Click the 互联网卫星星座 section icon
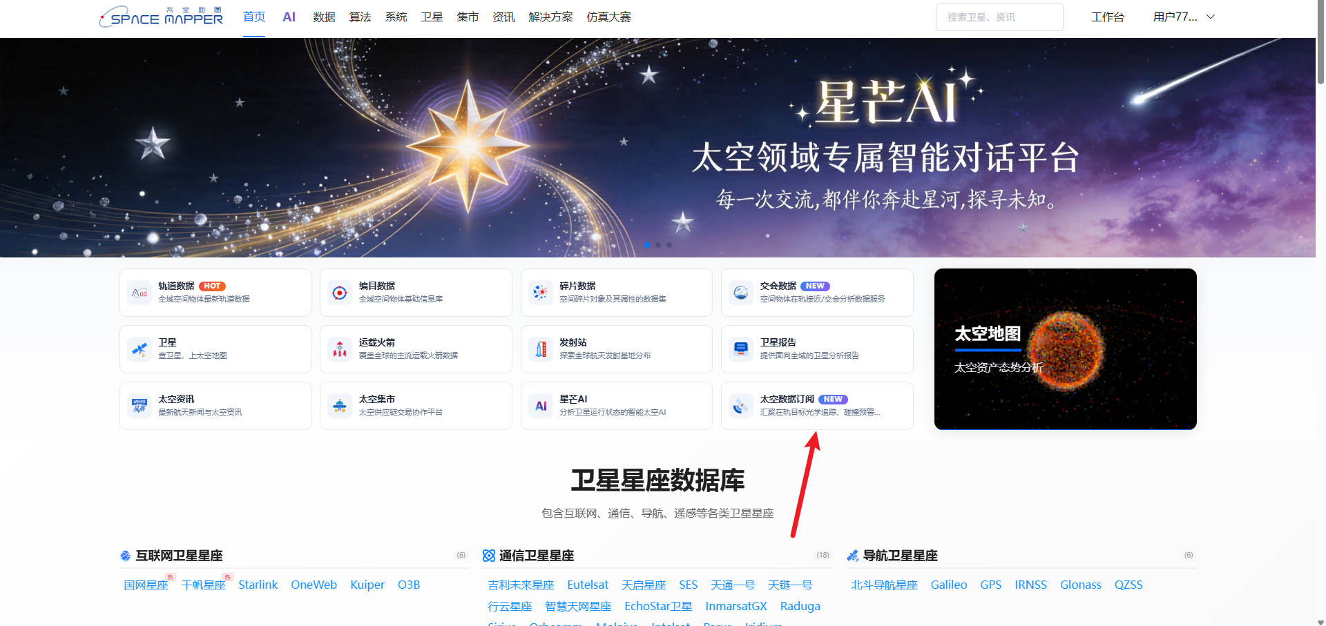The height and width of the screenshot is (626, 1326). (125, 556)
